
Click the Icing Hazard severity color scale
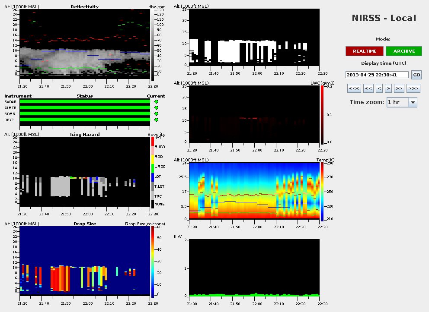click(152, 173)
